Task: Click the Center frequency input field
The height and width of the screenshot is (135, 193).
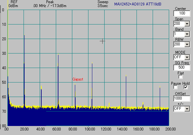Action: [x=182, y=14]
